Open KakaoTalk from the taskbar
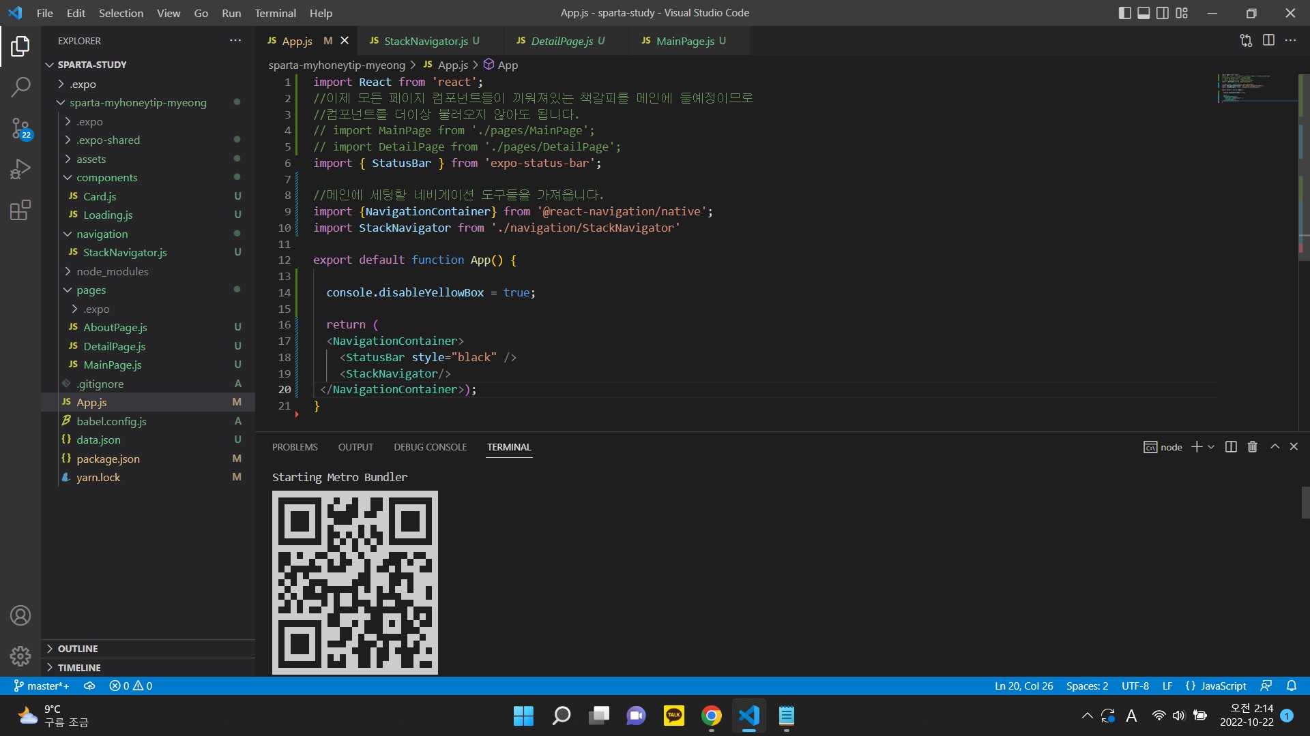1310x736 pixels. pyautogui.click(x=673, y=716)
